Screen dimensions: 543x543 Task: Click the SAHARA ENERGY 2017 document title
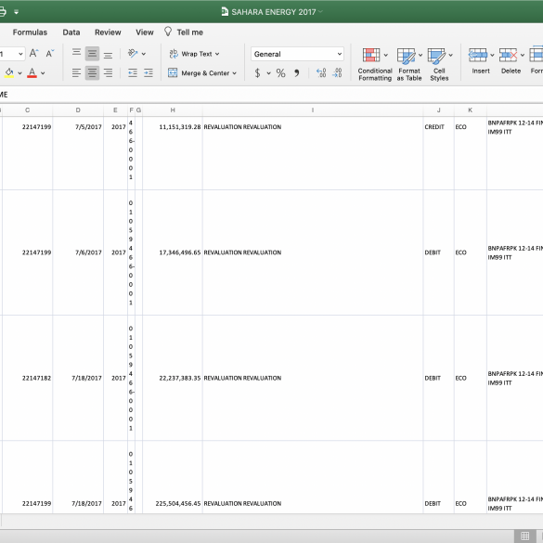(273, 12)
